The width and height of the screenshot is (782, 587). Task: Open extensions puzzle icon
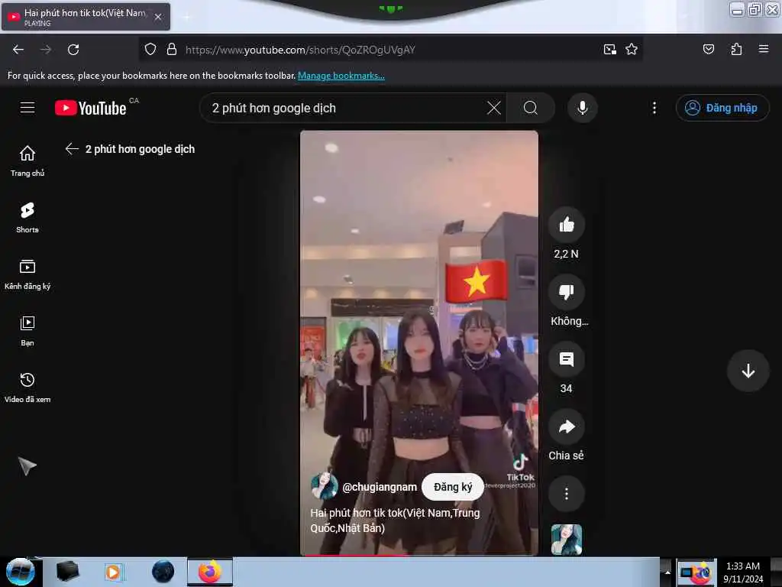(736, 49)
